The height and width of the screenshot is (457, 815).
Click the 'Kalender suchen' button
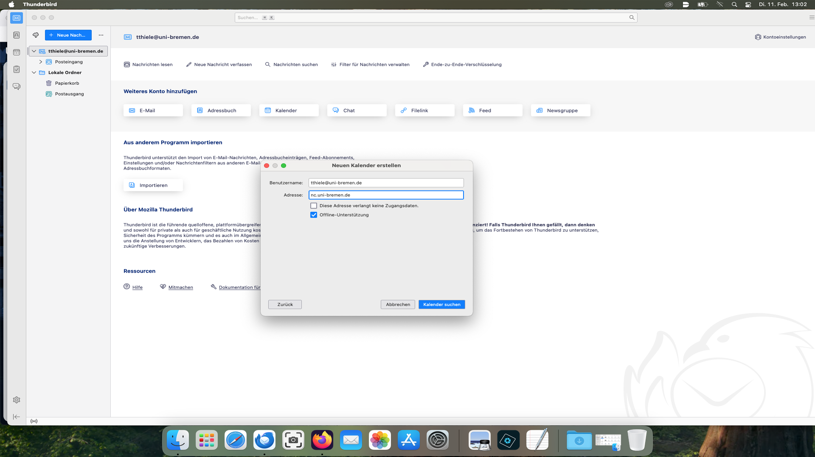tap(441, 304)
